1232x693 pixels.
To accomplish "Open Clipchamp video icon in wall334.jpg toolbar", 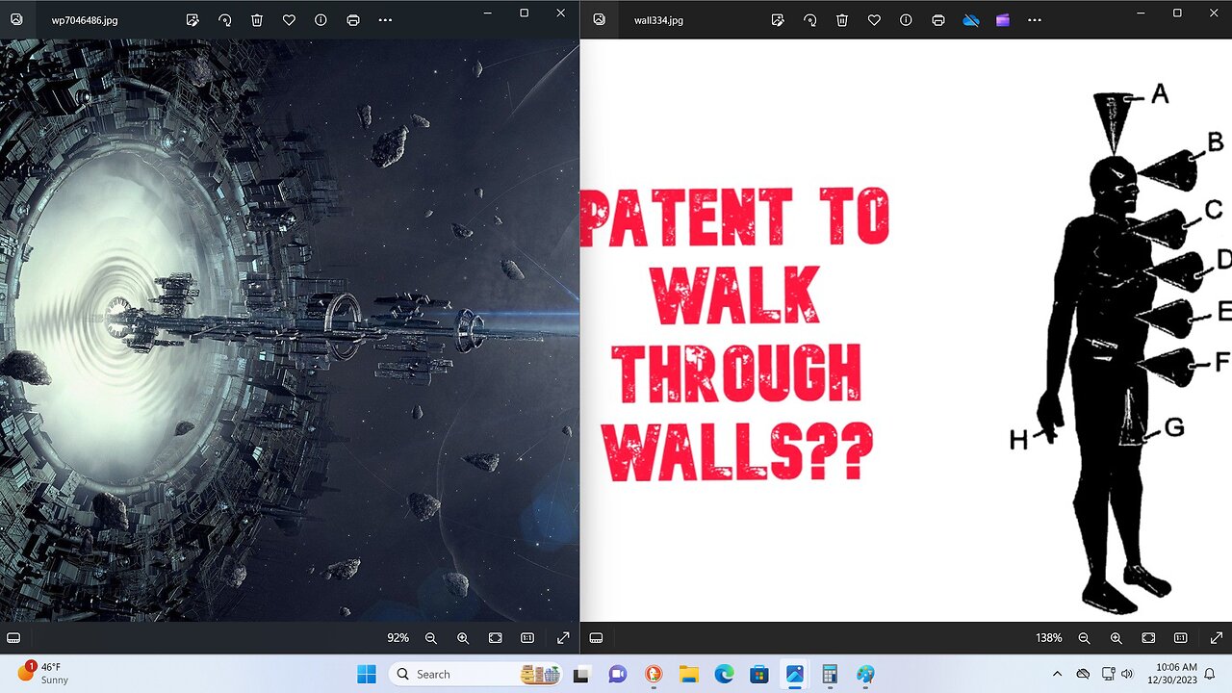I will [x=1003, y=19].
